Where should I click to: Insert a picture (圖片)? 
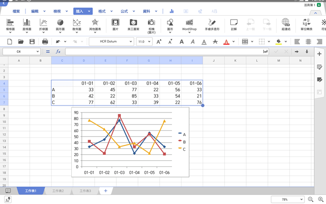point(115,25)
